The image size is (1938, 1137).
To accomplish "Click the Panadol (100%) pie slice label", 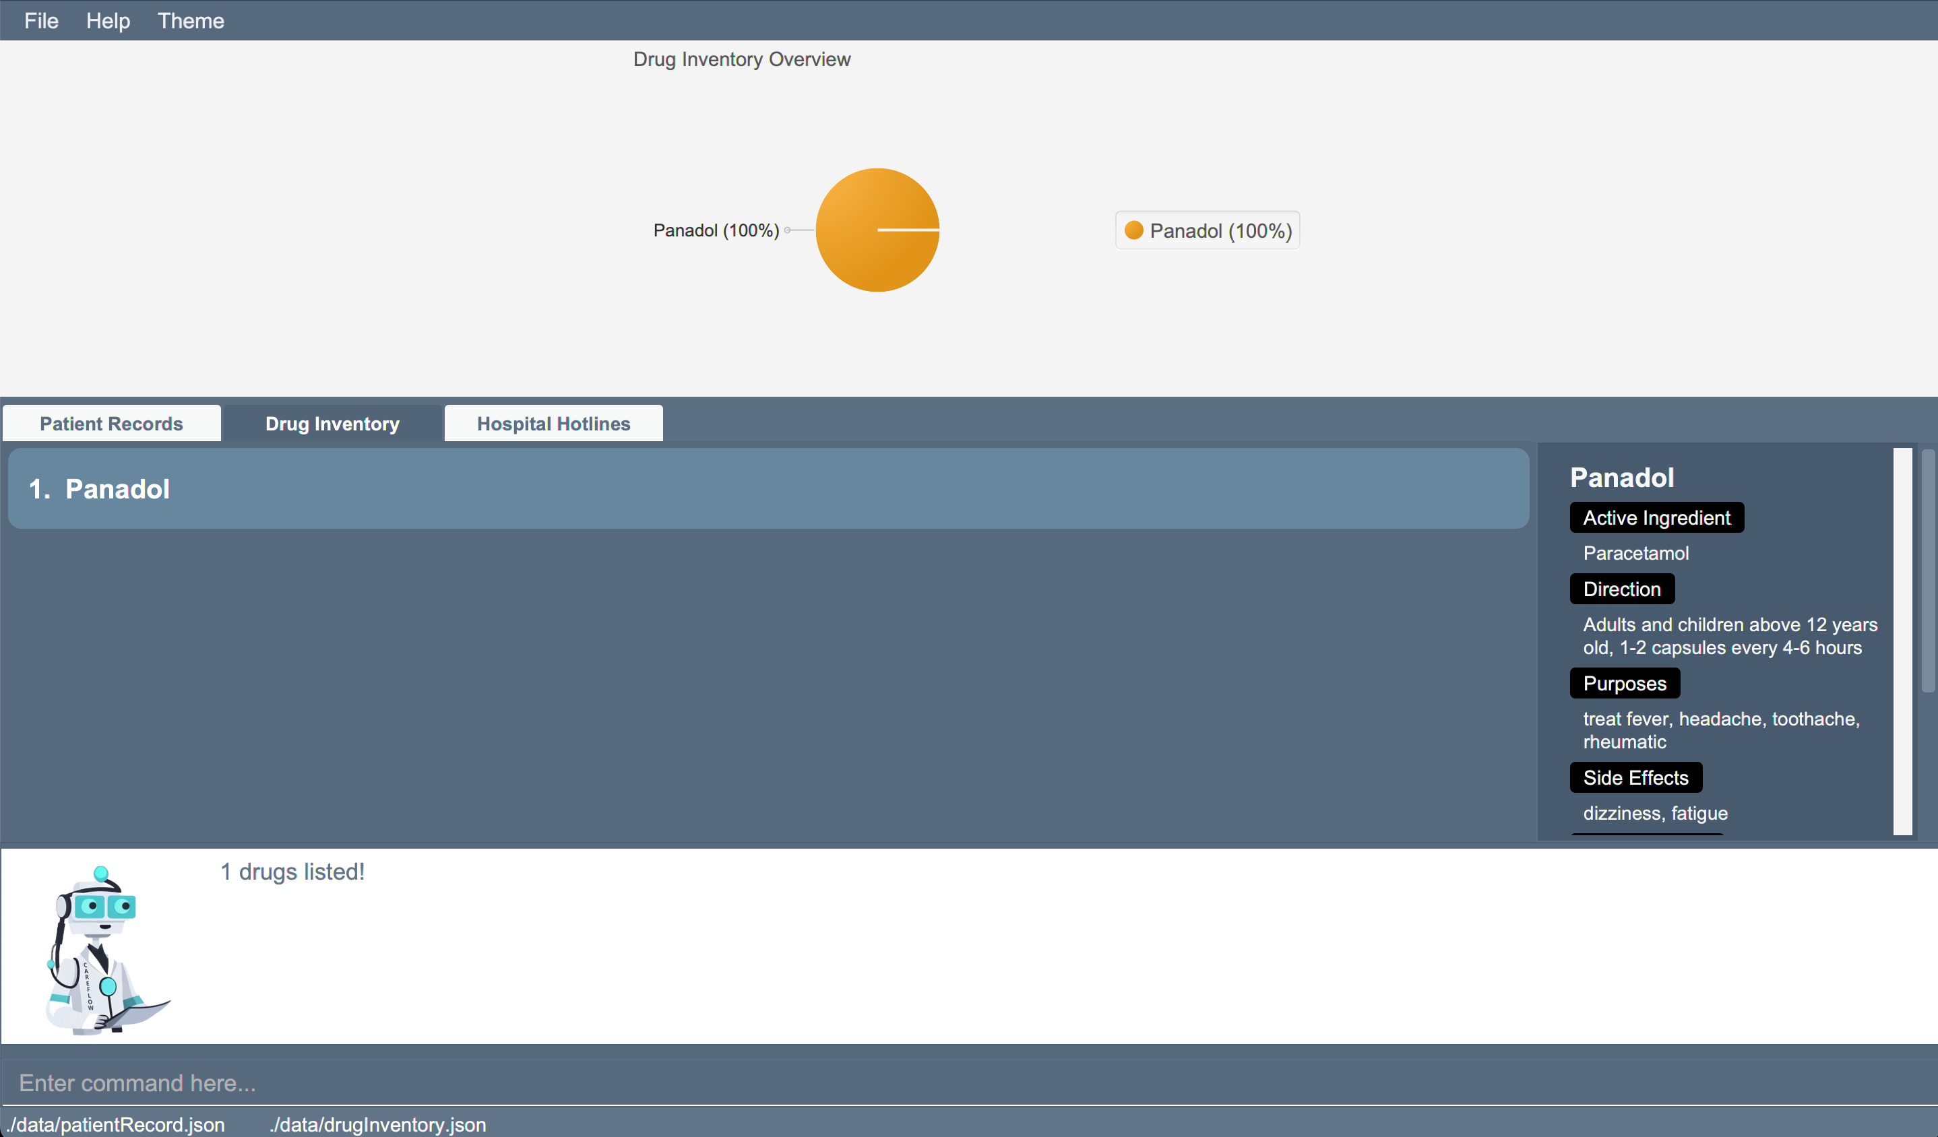I will [x=716, y=230].
